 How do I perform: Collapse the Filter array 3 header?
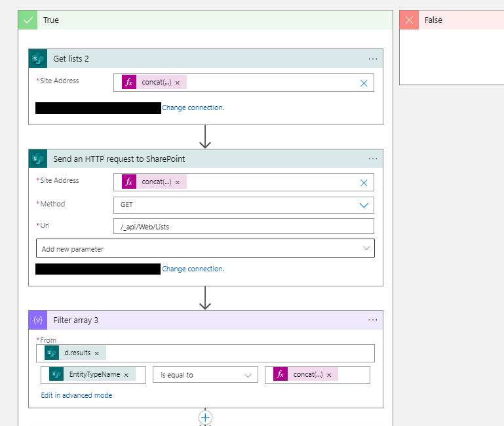206,320
